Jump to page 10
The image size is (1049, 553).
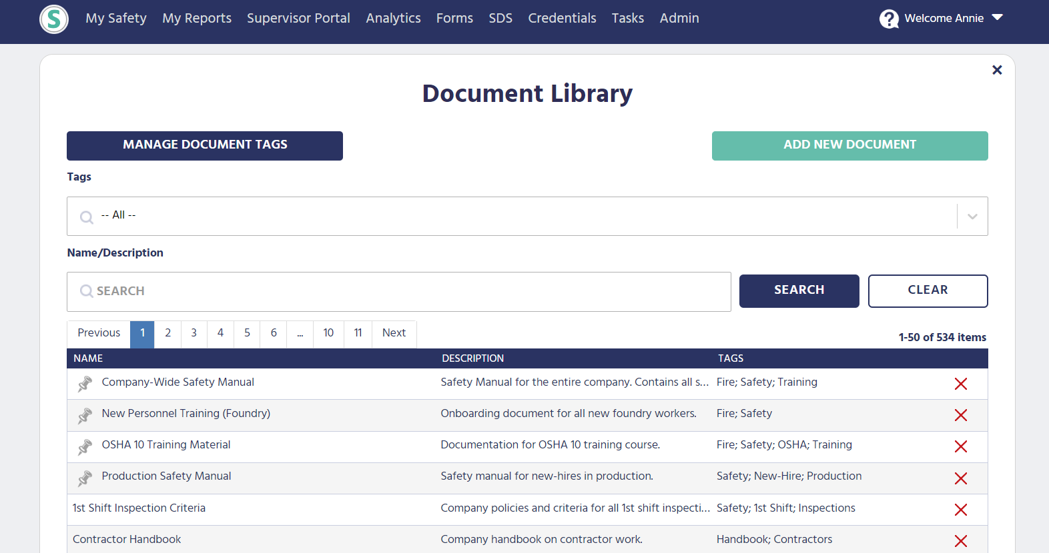(328, 334)
